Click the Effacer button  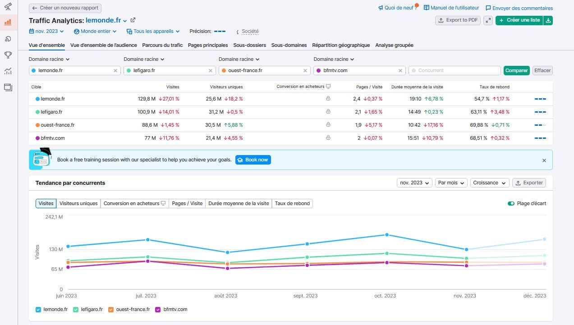tap(542, 70)
